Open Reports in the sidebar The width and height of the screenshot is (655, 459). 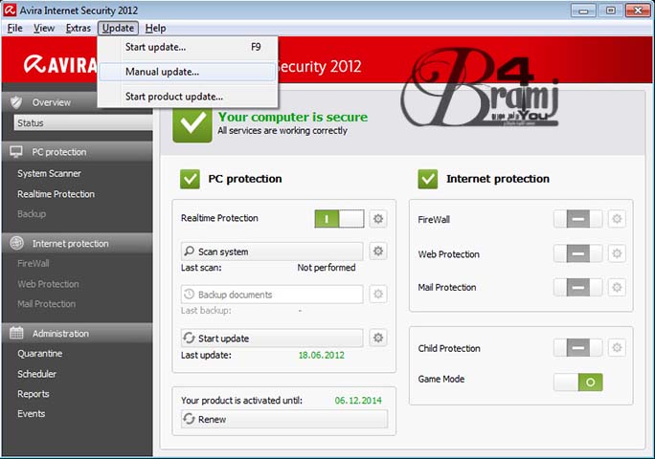coord(34,394)
